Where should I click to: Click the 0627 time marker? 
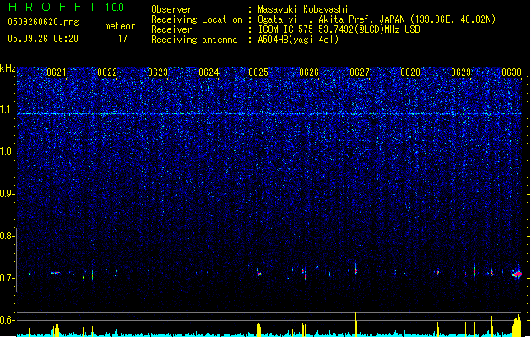coord(360,72)
